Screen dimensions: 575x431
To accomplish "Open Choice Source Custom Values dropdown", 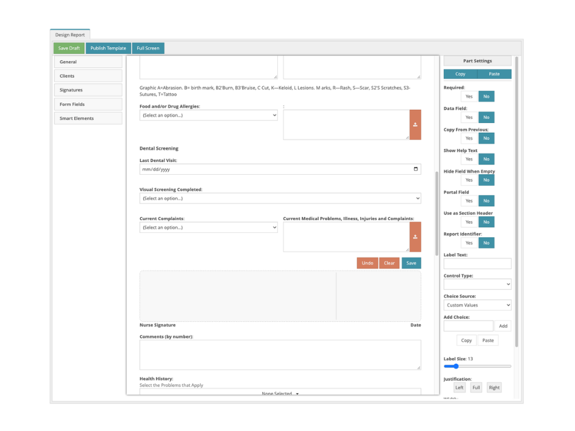I will 477,305.
